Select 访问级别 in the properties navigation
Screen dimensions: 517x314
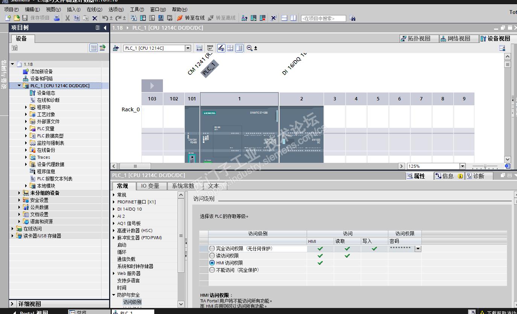132,302
